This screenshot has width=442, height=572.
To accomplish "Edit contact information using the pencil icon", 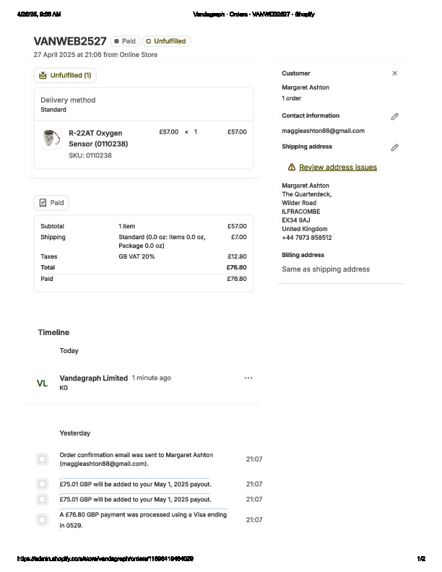I will [x=394, y=116].
